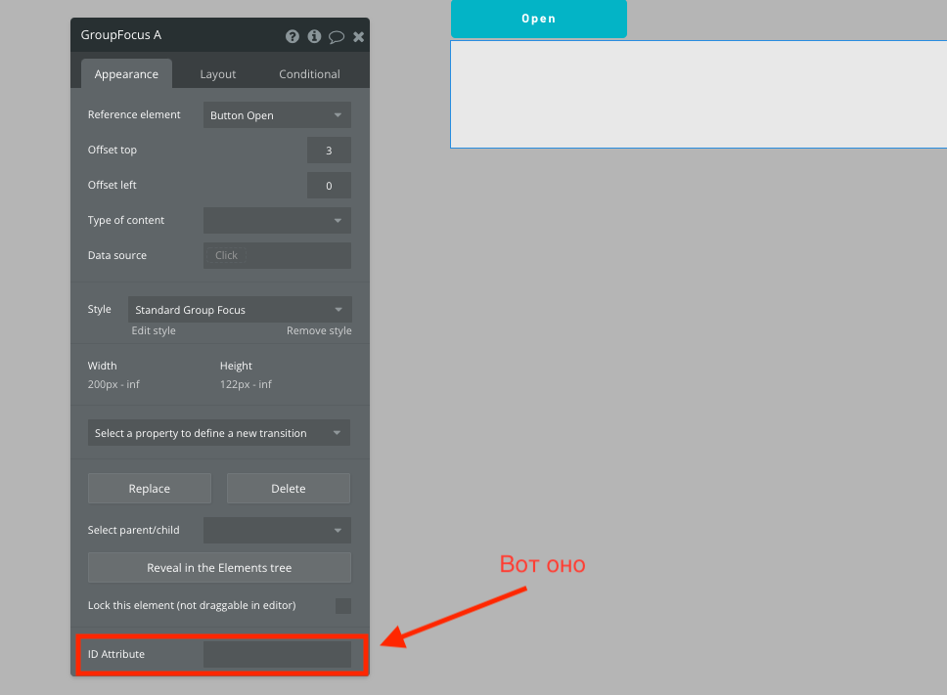Click the Delete button
947x695 pixels.
[288, 489]
